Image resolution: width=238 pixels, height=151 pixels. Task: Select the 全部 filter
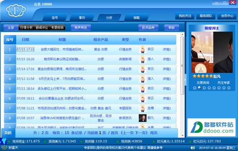(11, 28)
